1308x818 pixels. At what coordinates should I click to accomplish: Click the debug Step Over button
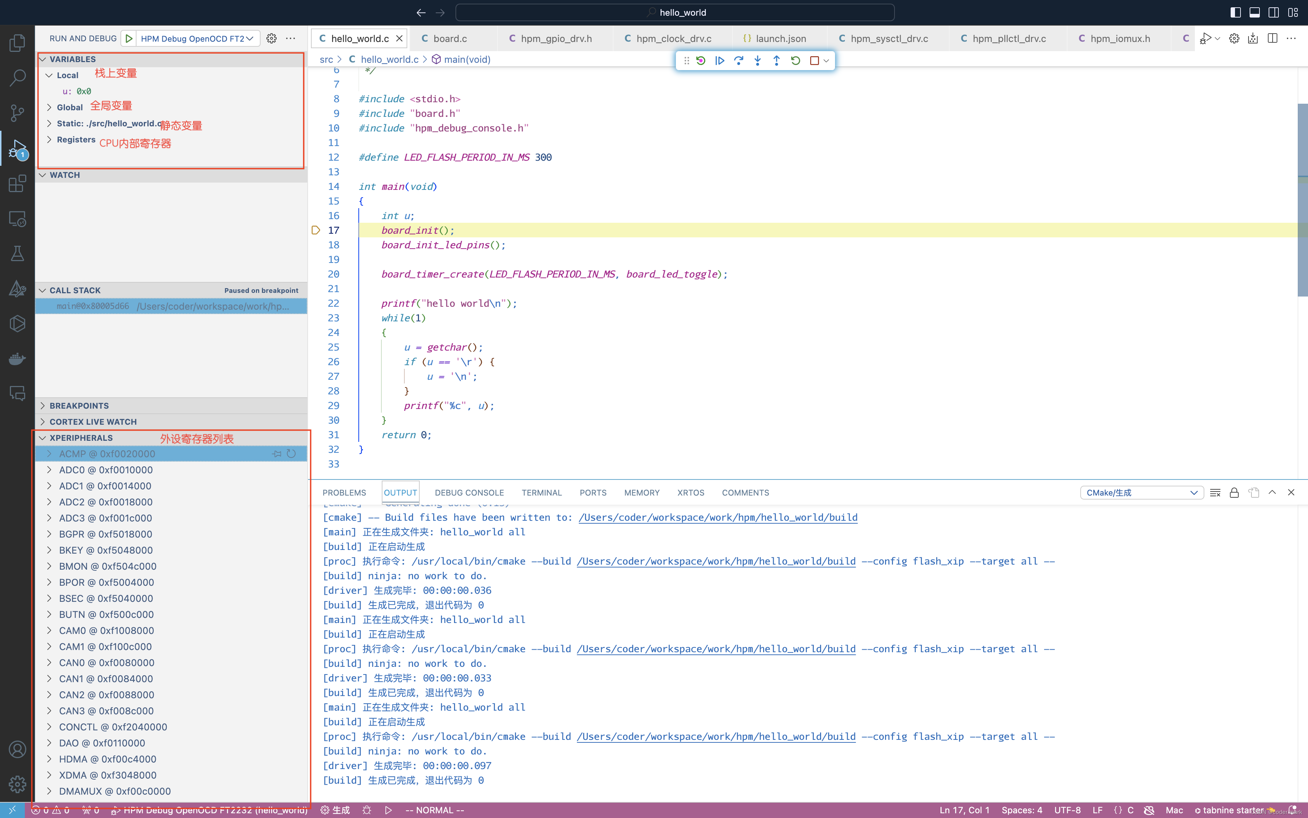738,61
